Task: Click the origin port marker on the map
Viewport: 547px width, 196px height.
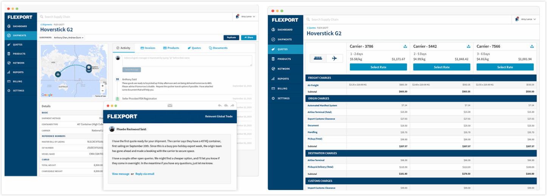Action: (x=57, y=74)
